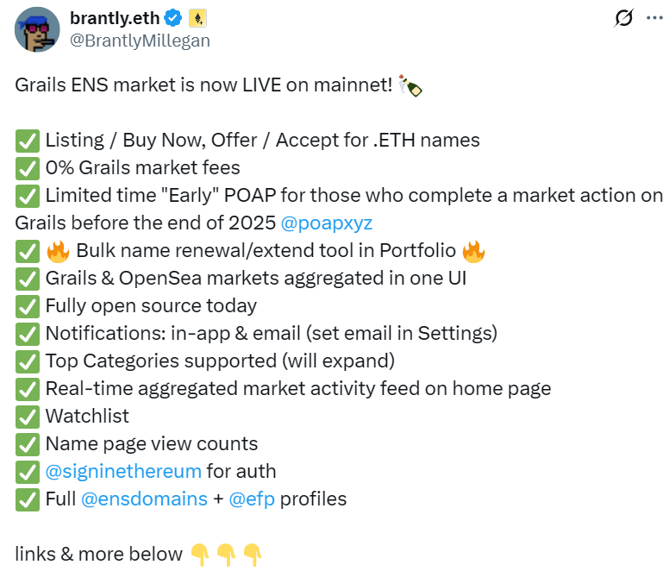Click the yellow Ethereum affiliation badge
Viewport: 669px width, 571px height.
197,19
